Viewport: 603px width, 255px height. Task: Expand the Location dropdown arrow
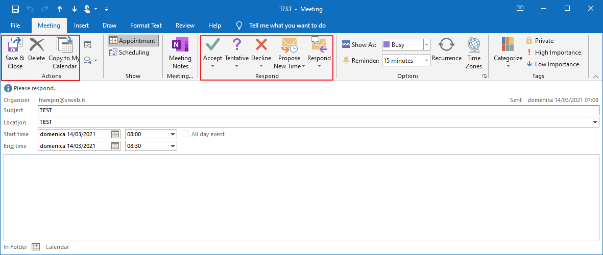pyautogui.click(x=595, y=122)
